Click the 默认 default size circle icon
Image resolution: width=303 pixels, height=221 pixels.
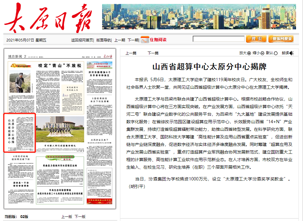pyautogui.click(x=276, y=53)
